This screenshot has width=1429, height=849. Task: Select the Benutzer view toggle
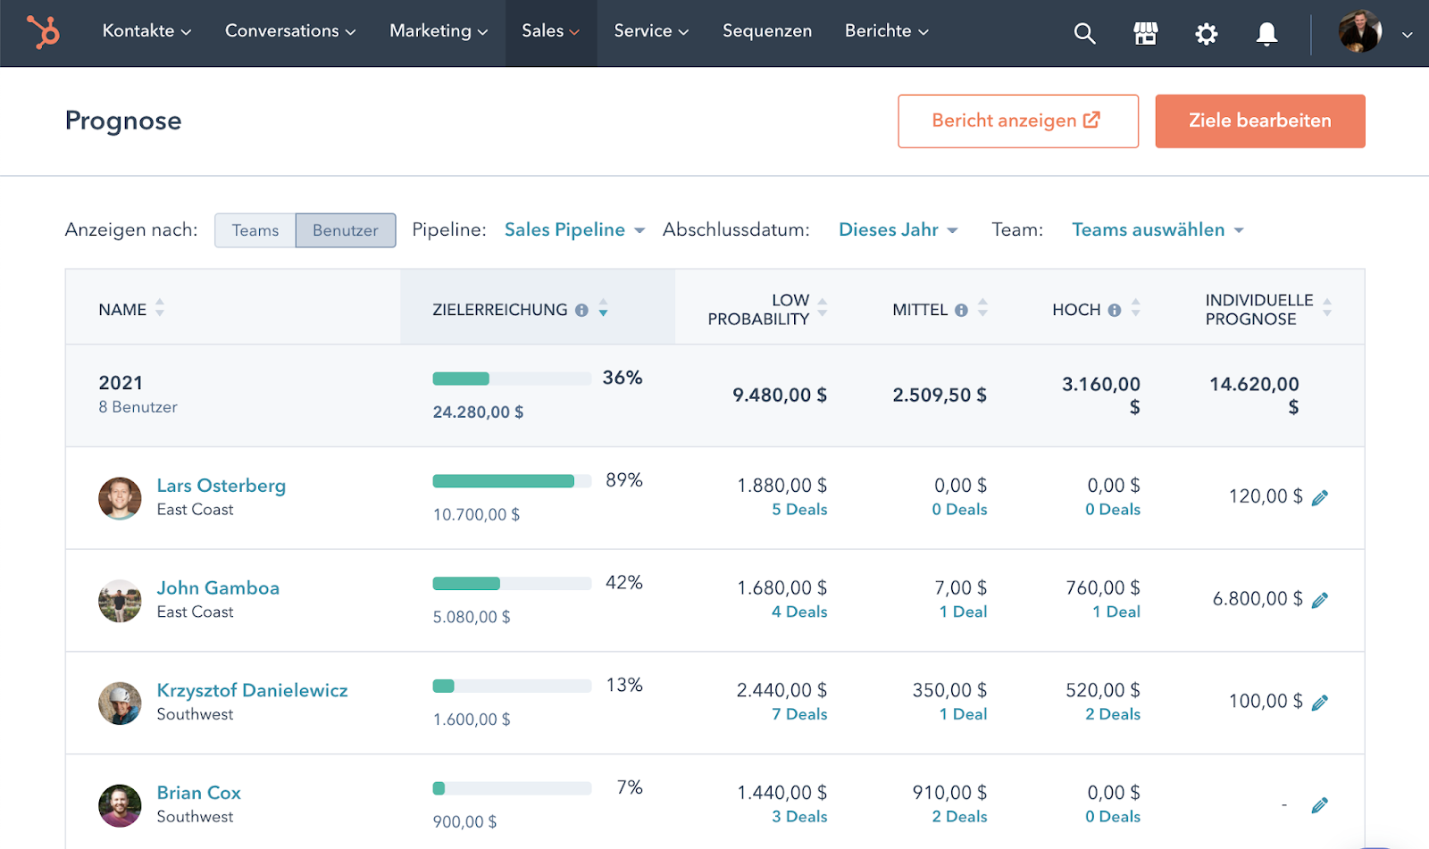click(x=346, y=230)
